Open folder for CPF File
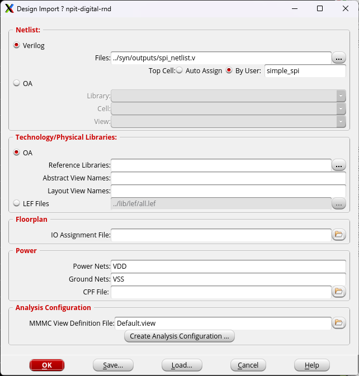The image size is (359, 376). coord(339,292)
